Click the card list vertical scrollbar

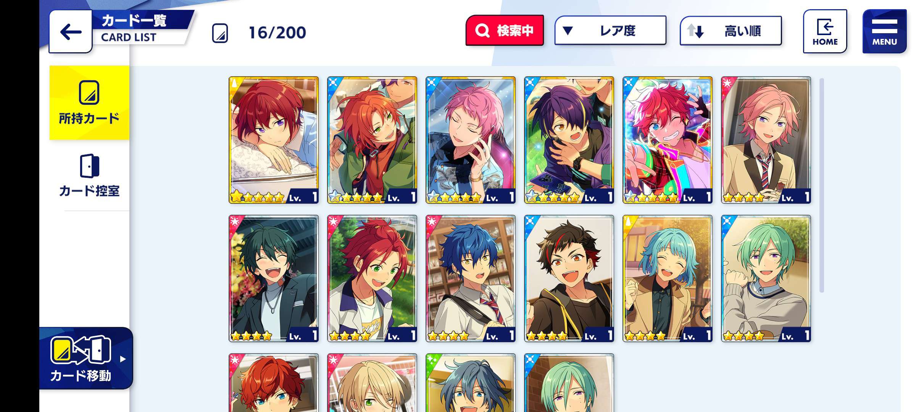click(x=822, y=185)
